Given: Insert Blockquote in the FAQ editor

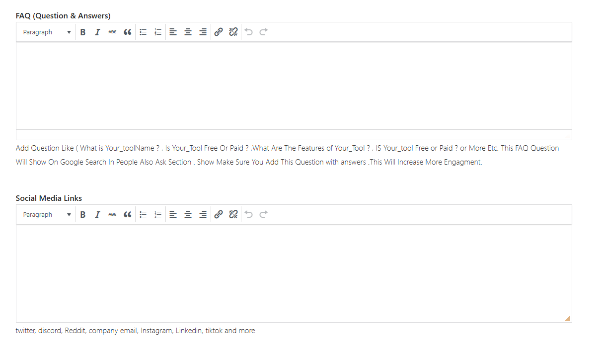Looking at the screenshot, I should pyautogui.click(x=128, y=32).
